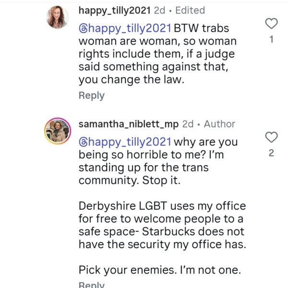Tap text 'Pick your enemies. I'm not one.'

[x=160, y=270]
